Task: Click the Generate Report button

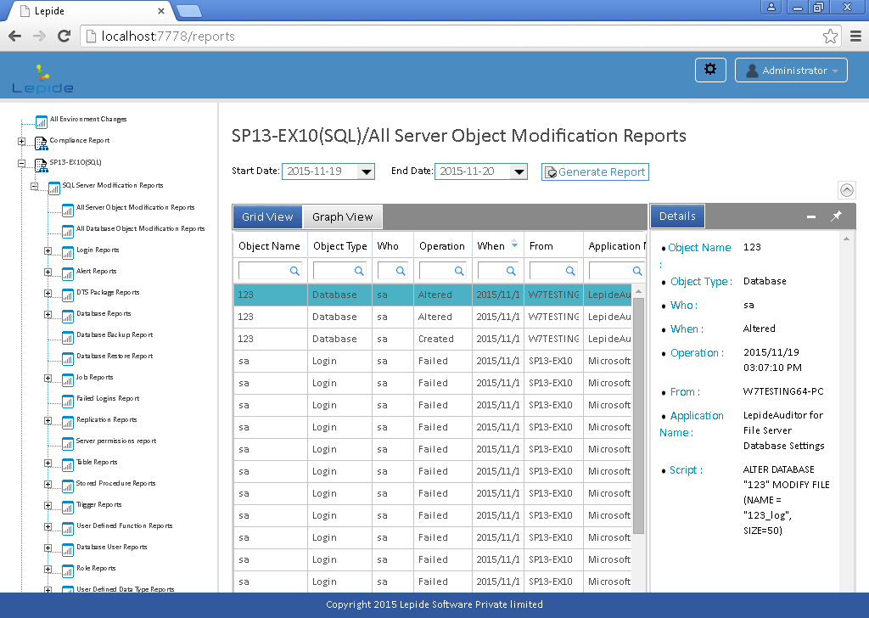Action: [x=595, y=171]
